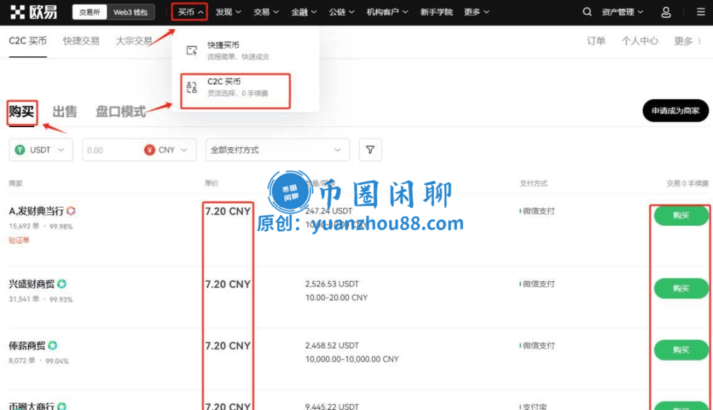
Task: Open merchant 币圈大商行
Action: tap(31, 406)
